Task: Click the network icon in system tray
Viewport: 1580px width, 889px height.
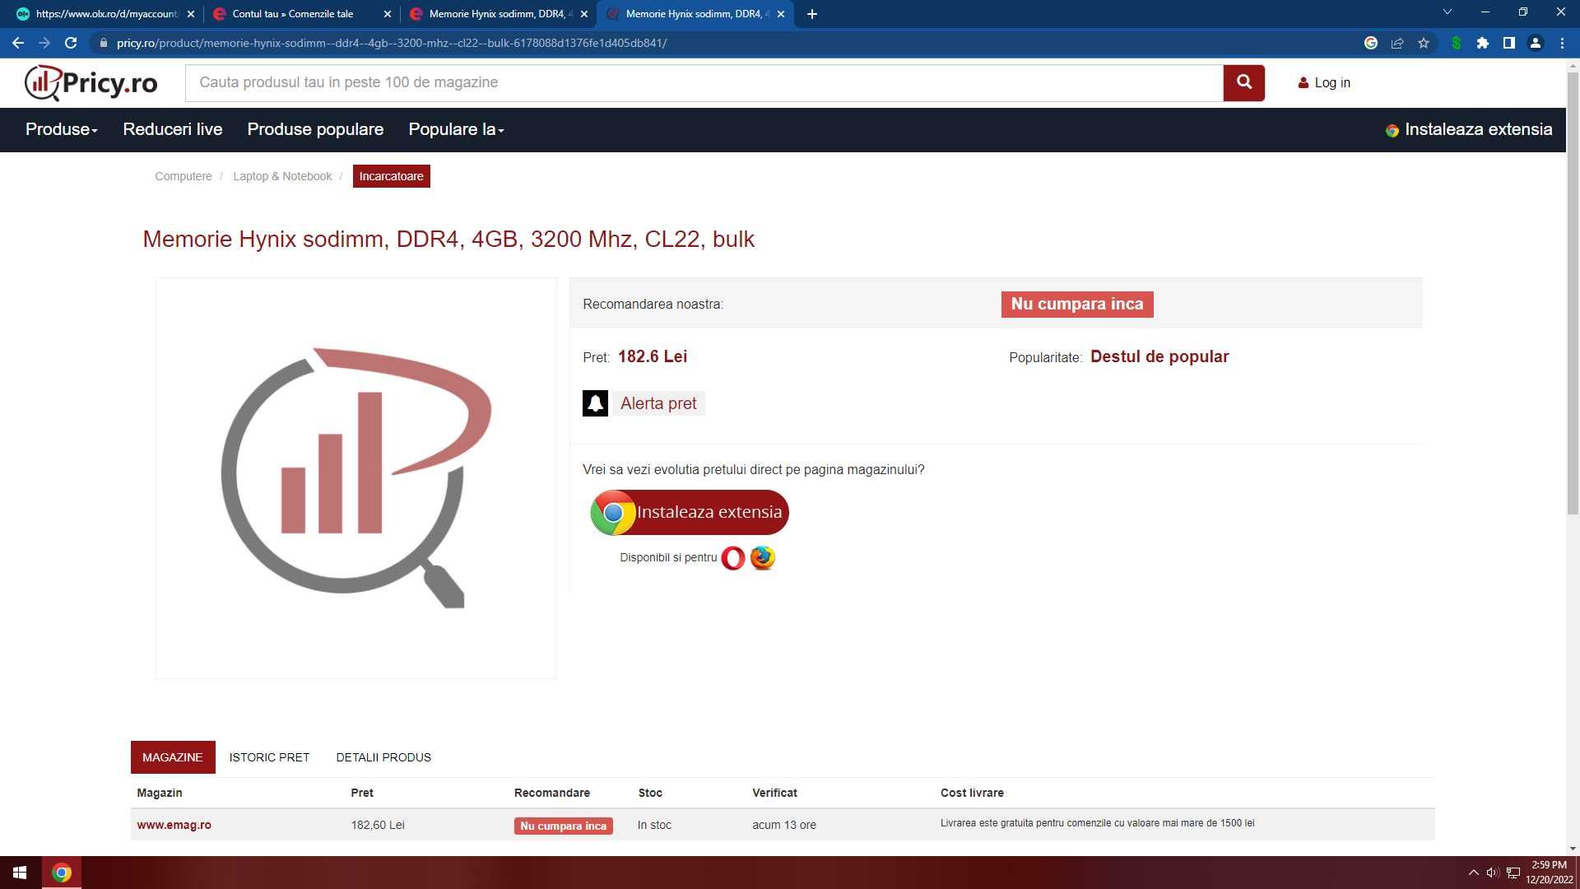Action: (x=1513, y=873)
